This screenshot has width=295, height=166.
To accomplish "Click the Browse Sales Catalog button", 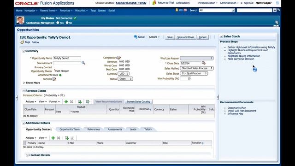I will tap(138, 101).
